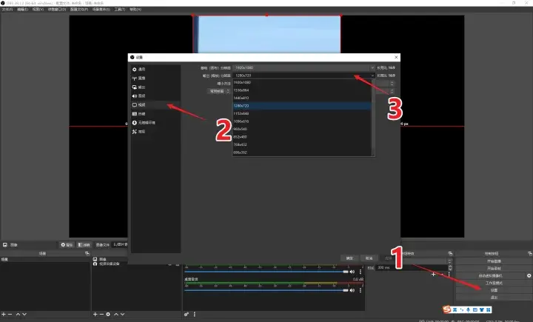The width and height of the screenshot is (533, 322).
Task: Go to the Audio (音频) settings category
Action: pyautogui.click(x=142, y=95)
